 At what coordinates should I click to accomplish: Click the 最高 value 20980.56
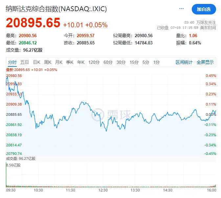(28, 36)
